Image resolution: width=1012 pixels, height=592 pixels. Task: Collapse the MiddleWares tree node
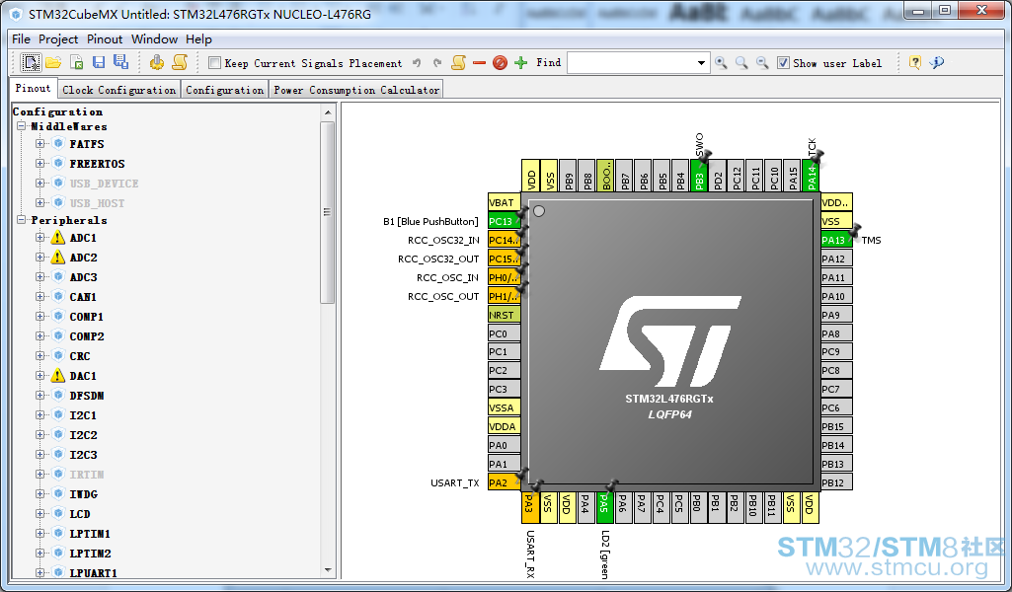[x=22, y=126]
